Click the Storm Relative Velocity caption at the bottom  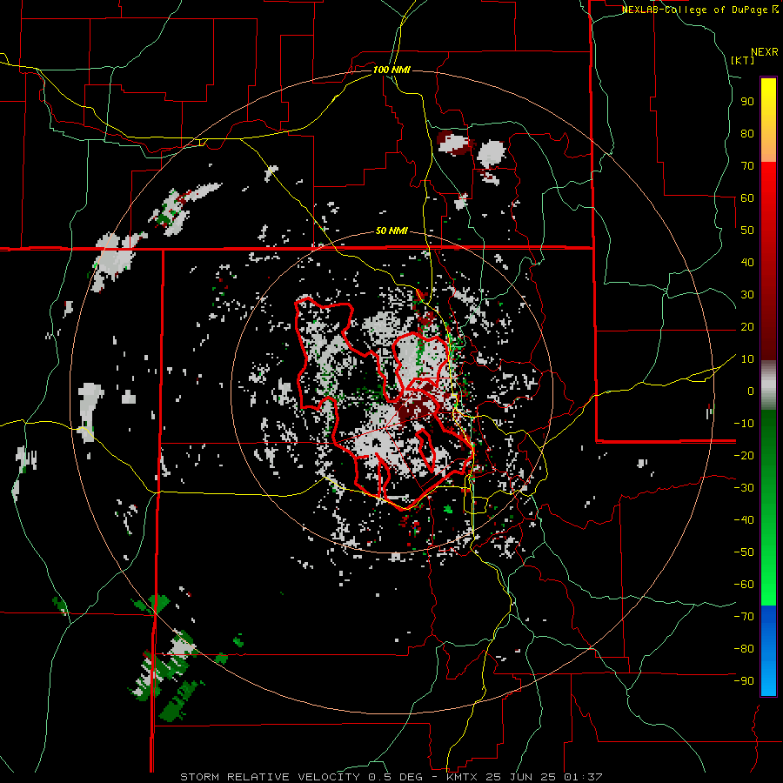pos(391,777)
